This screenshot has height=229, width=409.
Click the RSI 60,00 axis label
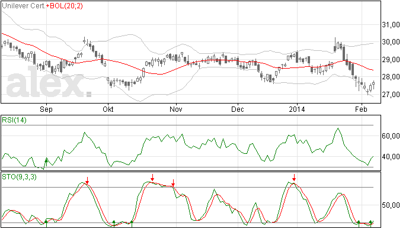pos(391,136)
